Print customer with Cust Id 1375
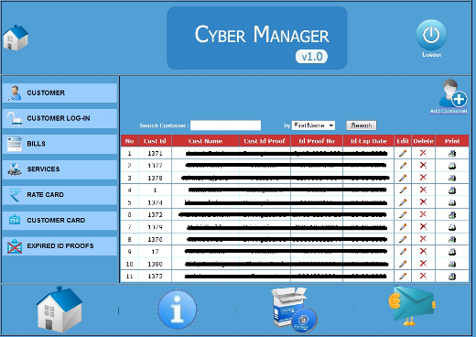Viewport: 476px width, 337px height. point(452,277)
